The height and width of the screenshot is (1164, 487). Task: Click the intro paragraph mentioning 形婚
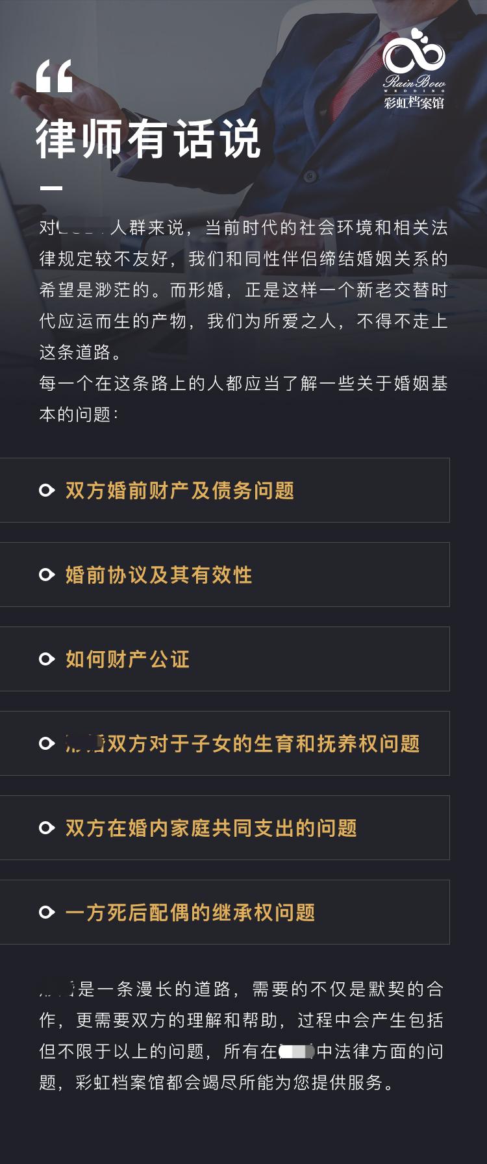click(243, 290)
